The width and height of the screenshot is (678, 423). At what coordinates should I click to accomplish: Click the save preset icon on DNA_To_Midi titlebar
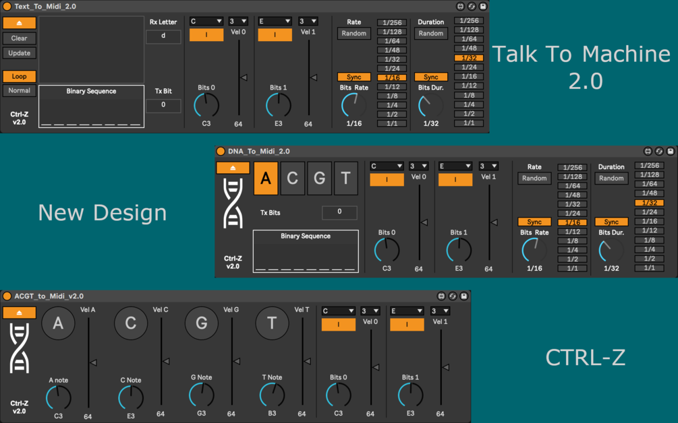tap(670, 151)
